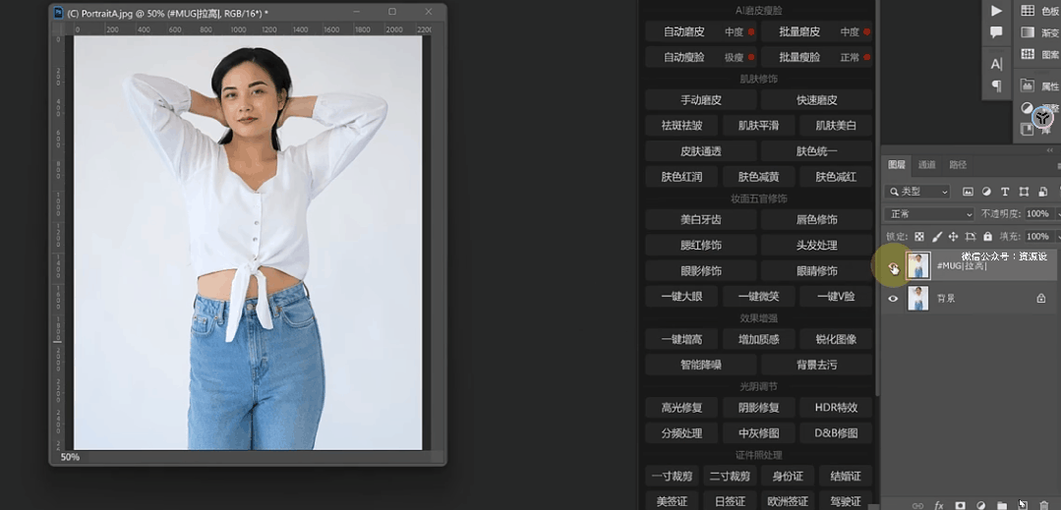Click the lock position move icon

[953, 237]
